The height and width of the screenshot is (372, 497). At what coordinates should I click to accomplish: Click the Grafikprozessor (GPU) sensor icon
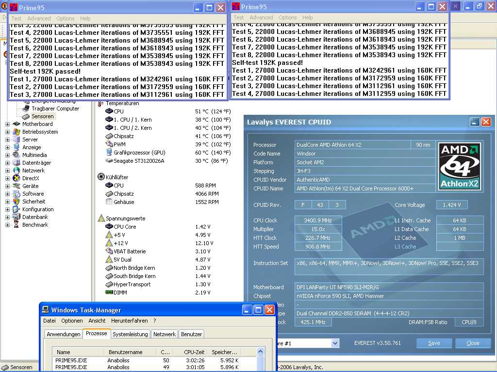[x=109, y=153]
